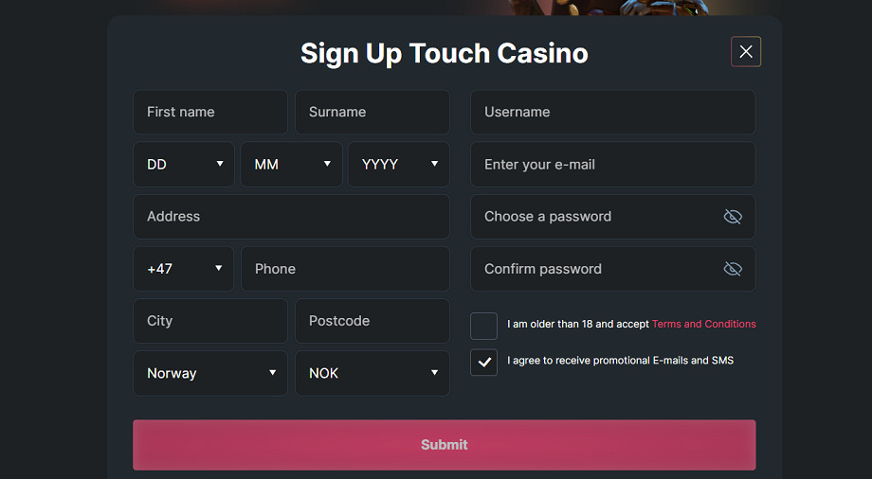
Task: Tick the older than 18 checkbox
Action: pyautogui.click(x=483, y=326)
